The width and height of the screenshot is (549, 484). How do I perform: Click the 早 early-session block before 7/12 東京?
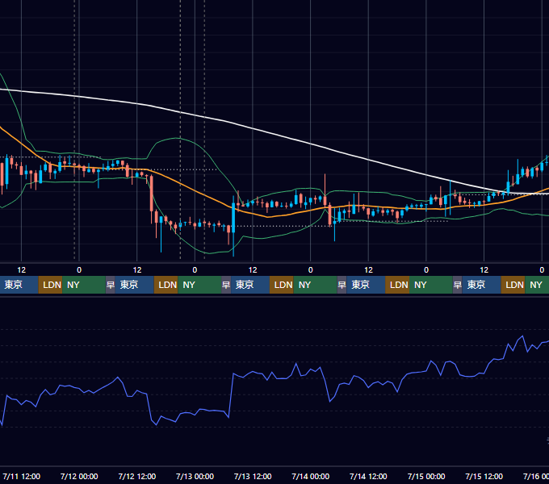[x=111, y=285]
